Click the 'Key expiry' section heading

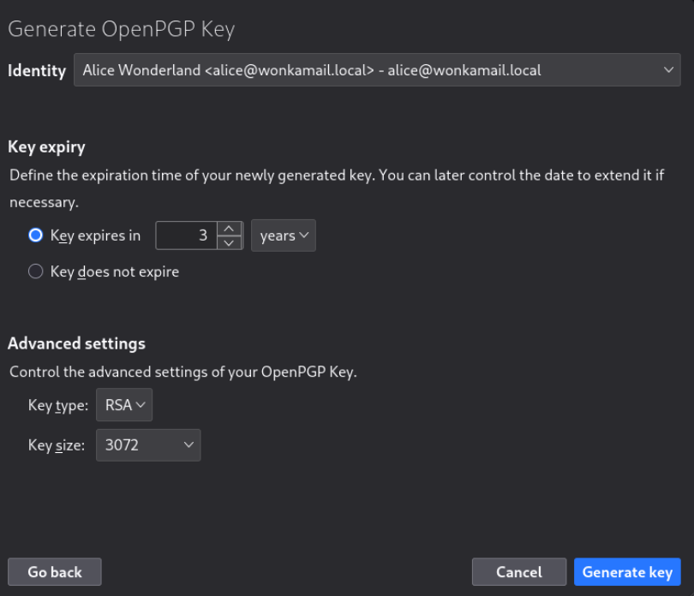click(46, 147)
